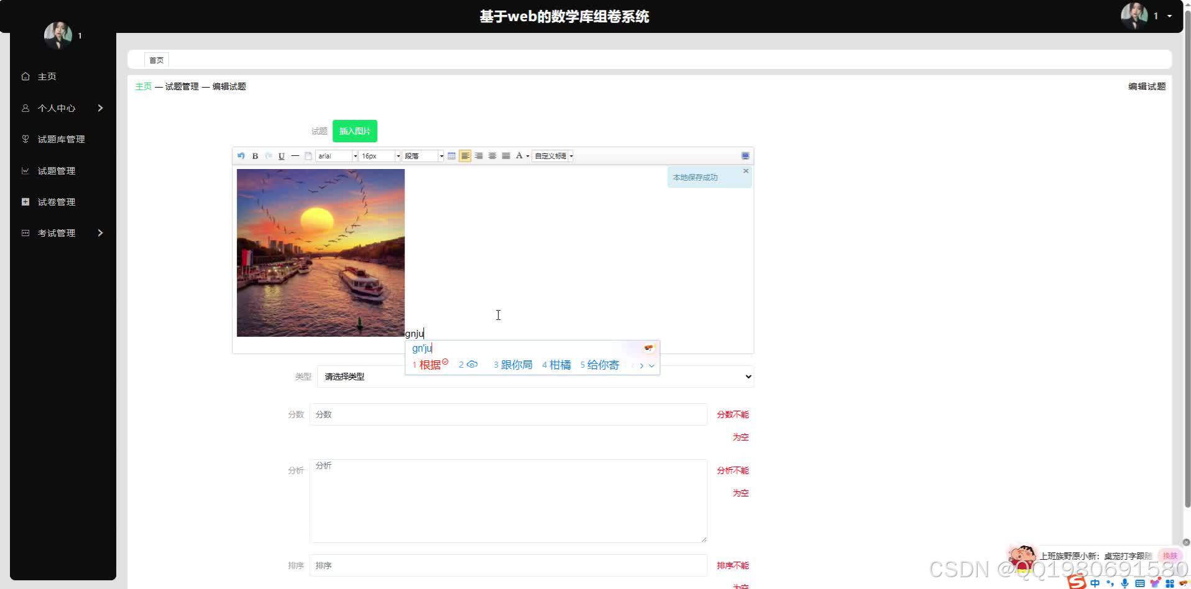Select the Underline formatting icon
The width and height of the screenshot is (1191, 589).
[x=282, y=155]
